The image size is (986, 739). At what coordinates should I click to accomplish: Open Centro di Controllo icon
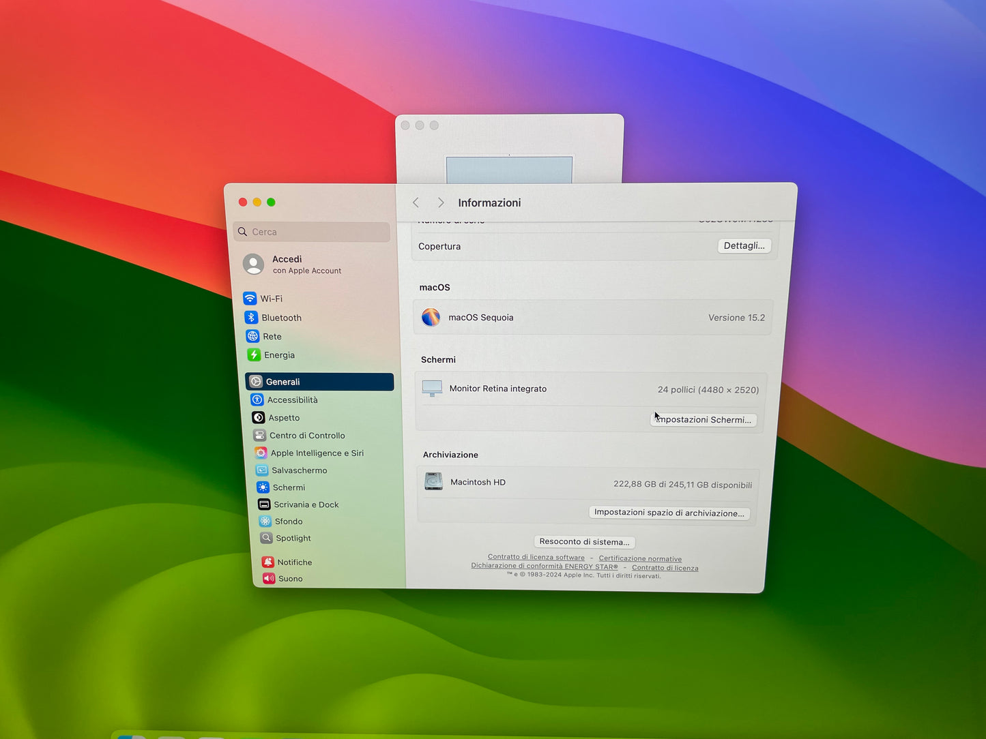pos(260,435)
